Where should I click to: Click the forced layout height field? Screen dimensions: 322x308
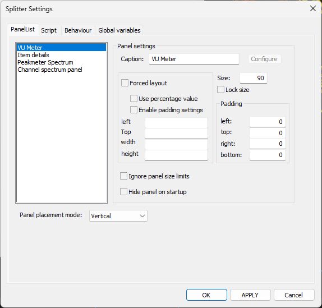pyautogui.click(x=176, y=155)
